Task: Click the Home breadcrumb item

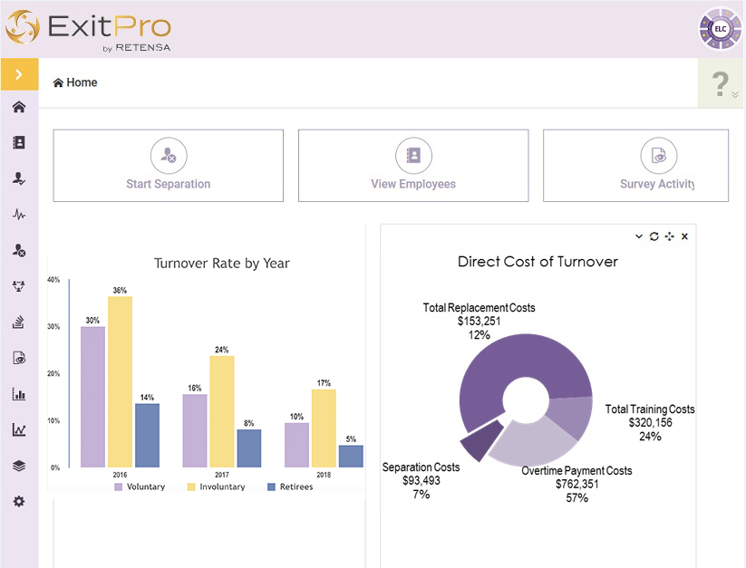Action: 74,82
